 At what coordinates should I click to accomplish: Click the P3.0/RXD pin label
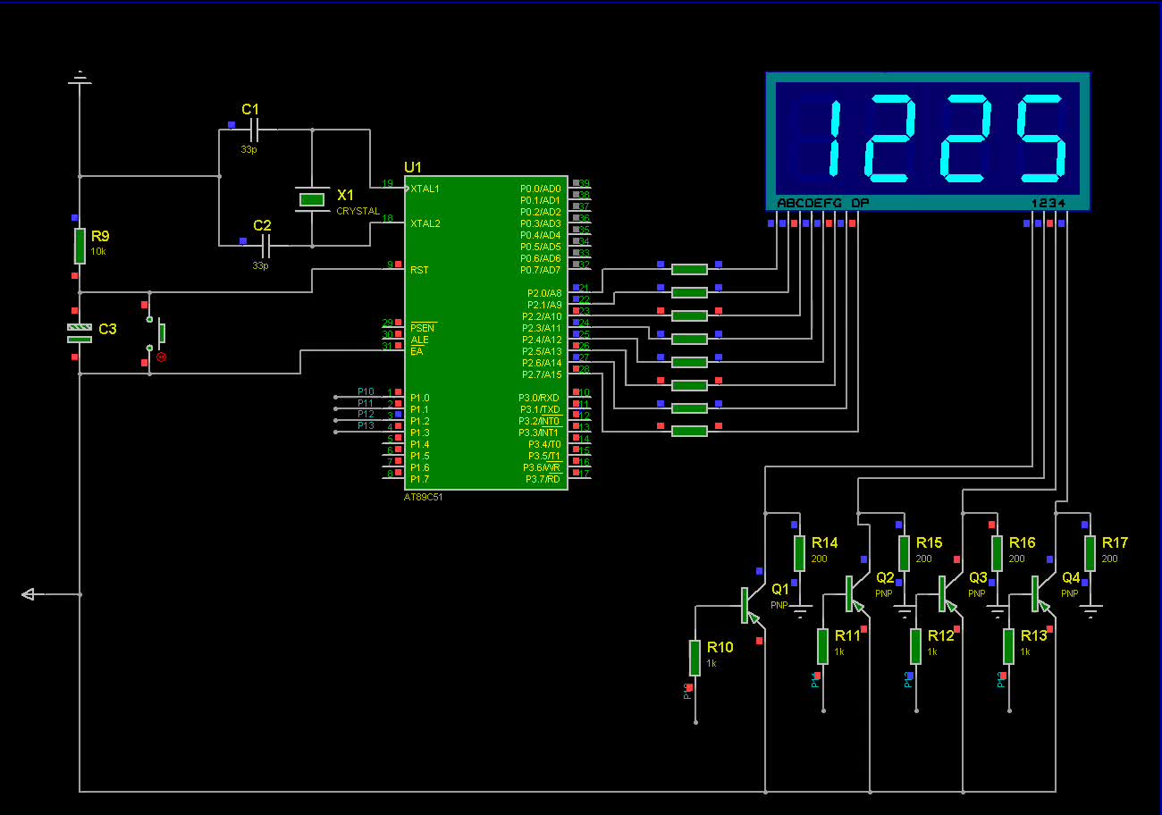(540, 398)
